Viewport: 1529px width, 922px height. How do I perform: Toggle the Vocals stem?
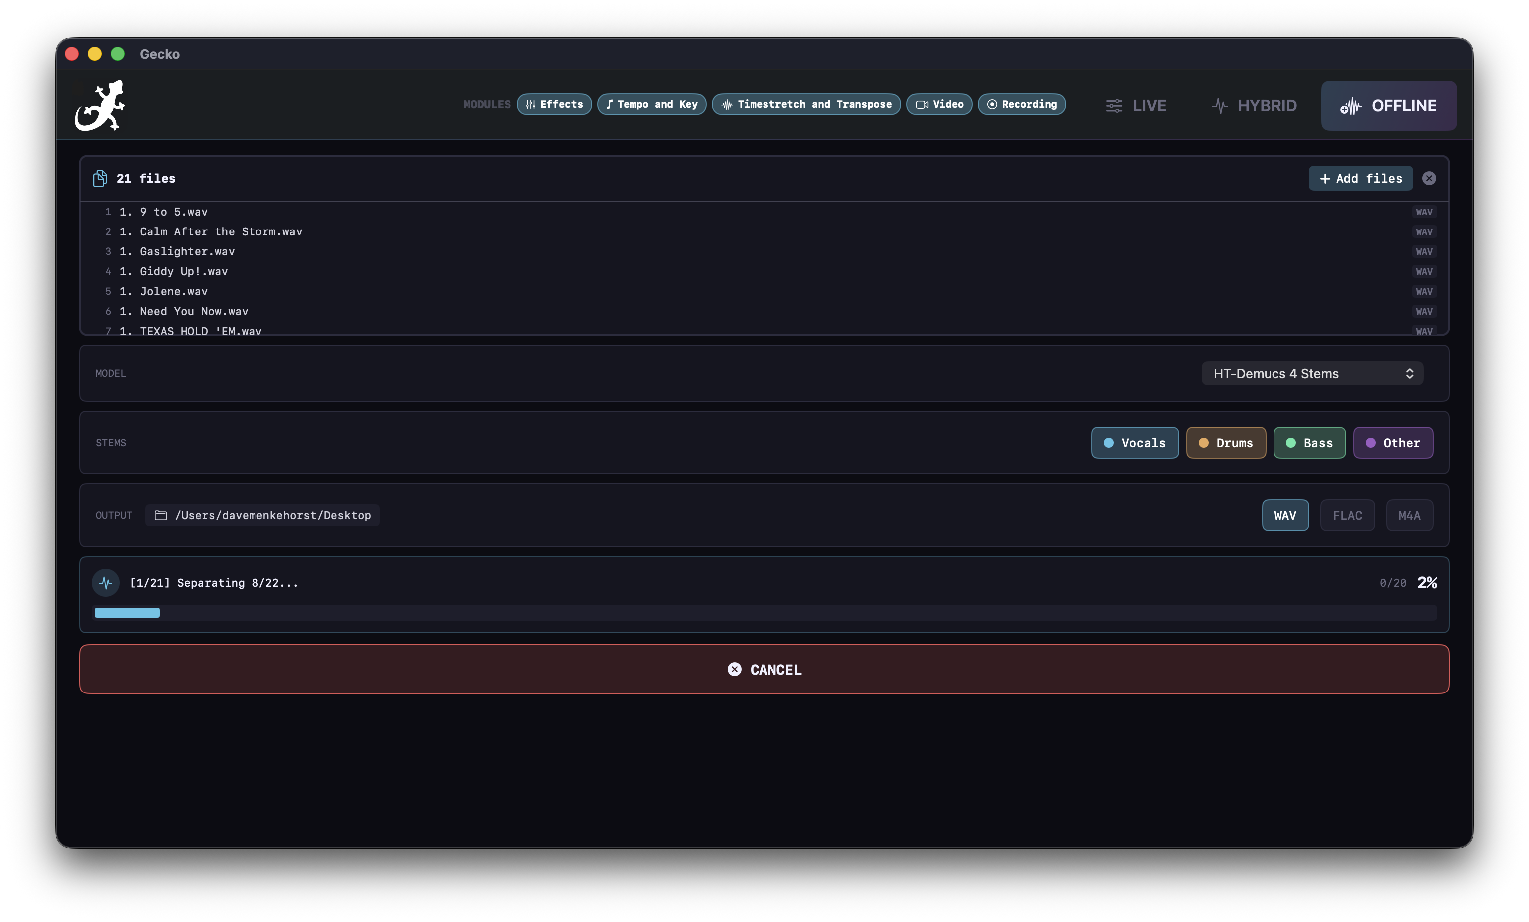(x=1134, y=443)
